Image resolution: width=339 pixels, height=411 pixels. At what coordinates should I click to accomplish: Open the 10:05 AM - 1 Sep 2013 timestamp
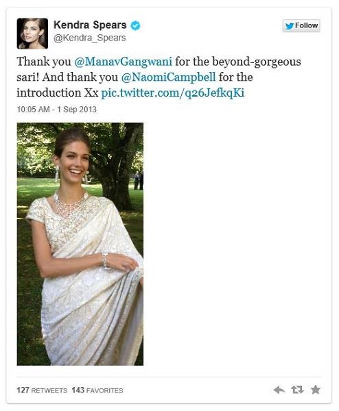pos(57,110)
